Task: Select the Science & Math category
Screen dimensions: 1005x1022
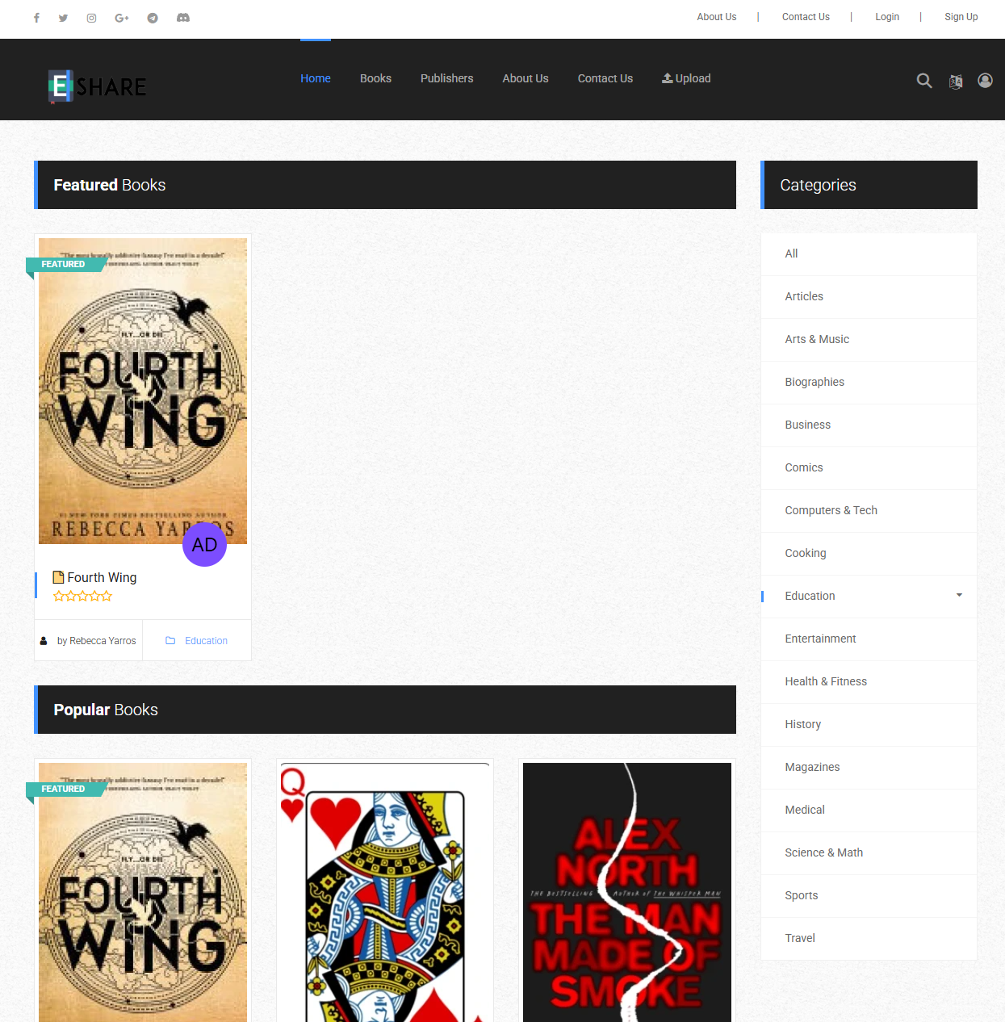Action: click(x=869, y=852)
